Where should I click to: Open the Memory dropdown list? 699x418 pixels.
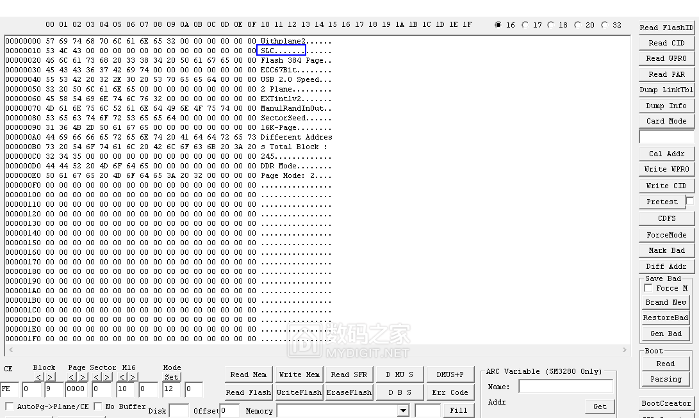click(x=403, y=410)
